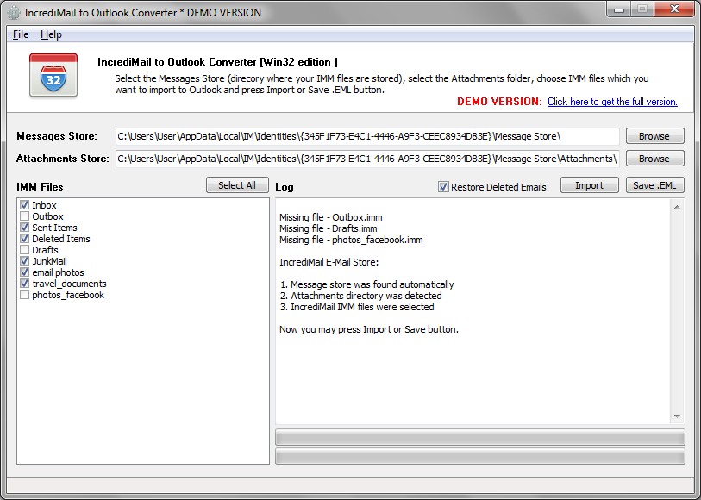Click inside the Attachments Store path field
The image size is (701, 500).
[367, 159]
